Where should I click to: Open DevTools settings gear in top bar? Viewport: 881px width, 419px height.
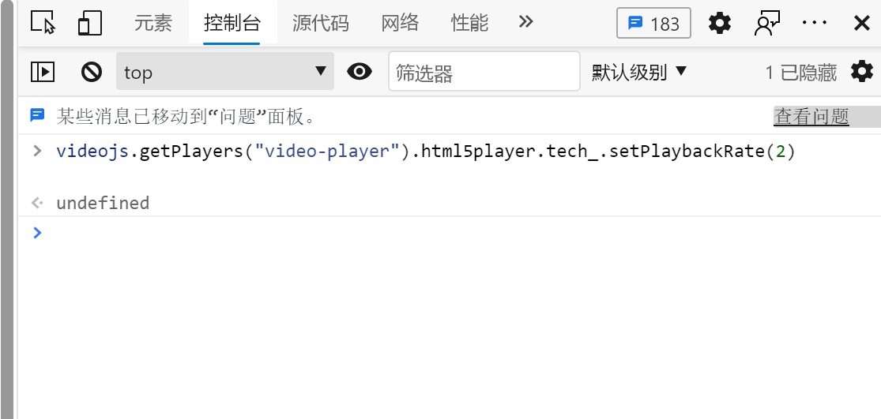click(x=720, y=23)
